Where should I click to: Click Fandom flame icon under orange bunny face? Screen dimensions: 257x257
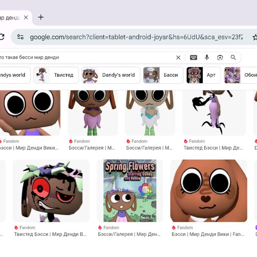coord(174,227)
